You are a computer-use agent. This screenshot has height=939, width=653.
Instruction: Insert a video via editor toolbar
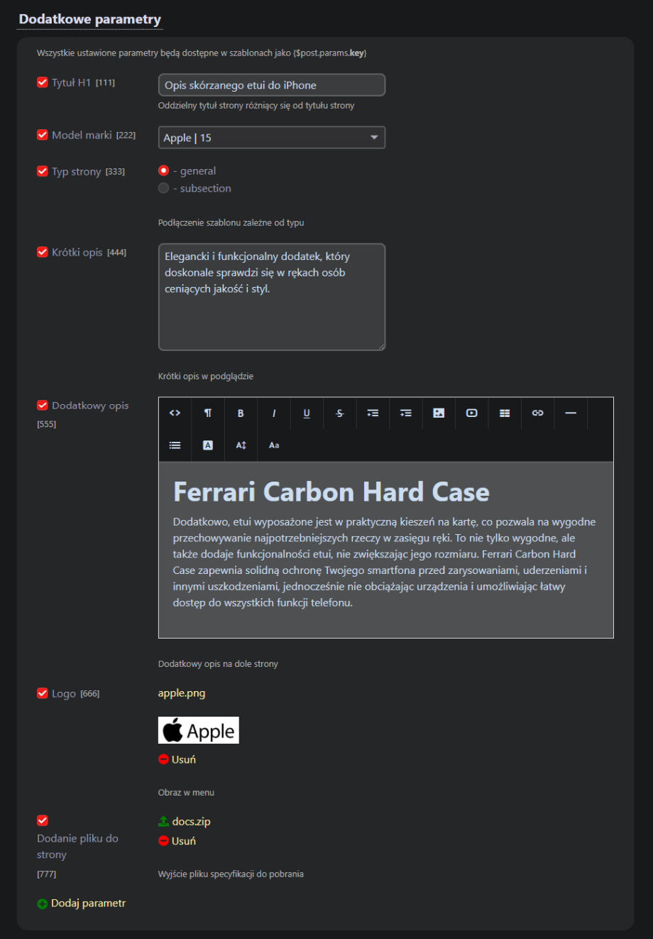point(471,413)
